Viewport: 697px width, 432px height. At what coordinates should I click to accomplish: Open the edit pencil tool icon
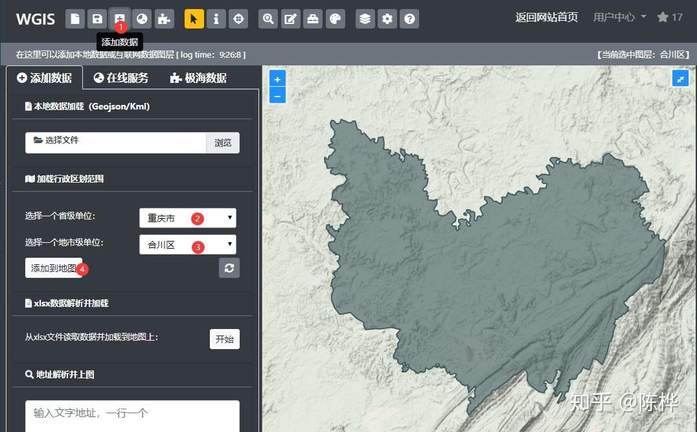[x=290, y=19]
